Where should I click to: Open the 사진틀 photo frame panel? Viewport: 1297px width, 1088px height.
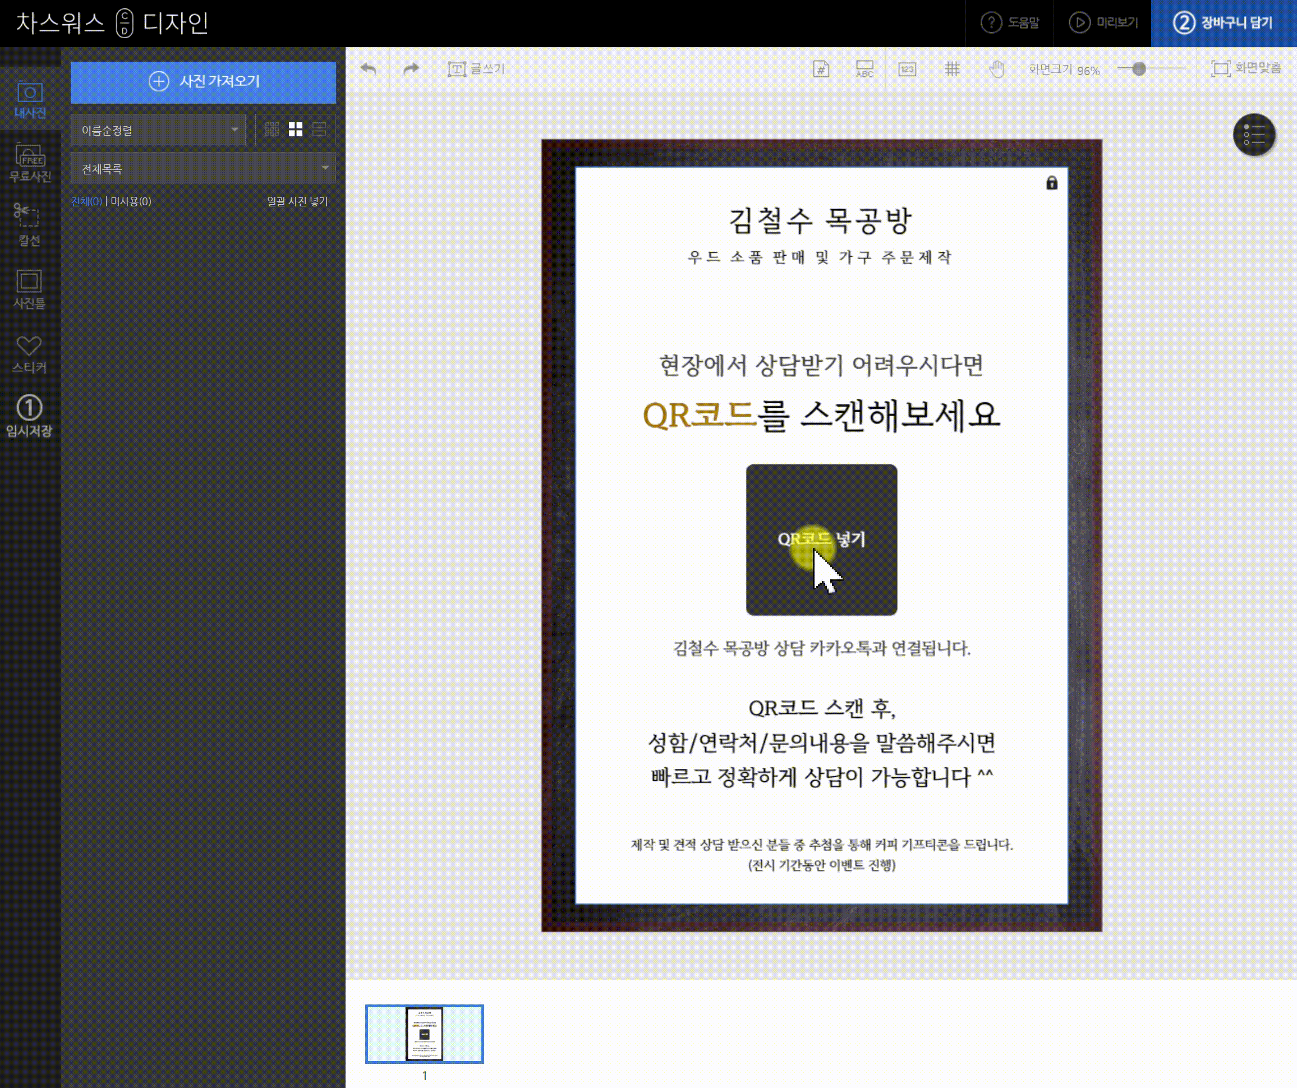pyautogui.click(x=30, y=289)
